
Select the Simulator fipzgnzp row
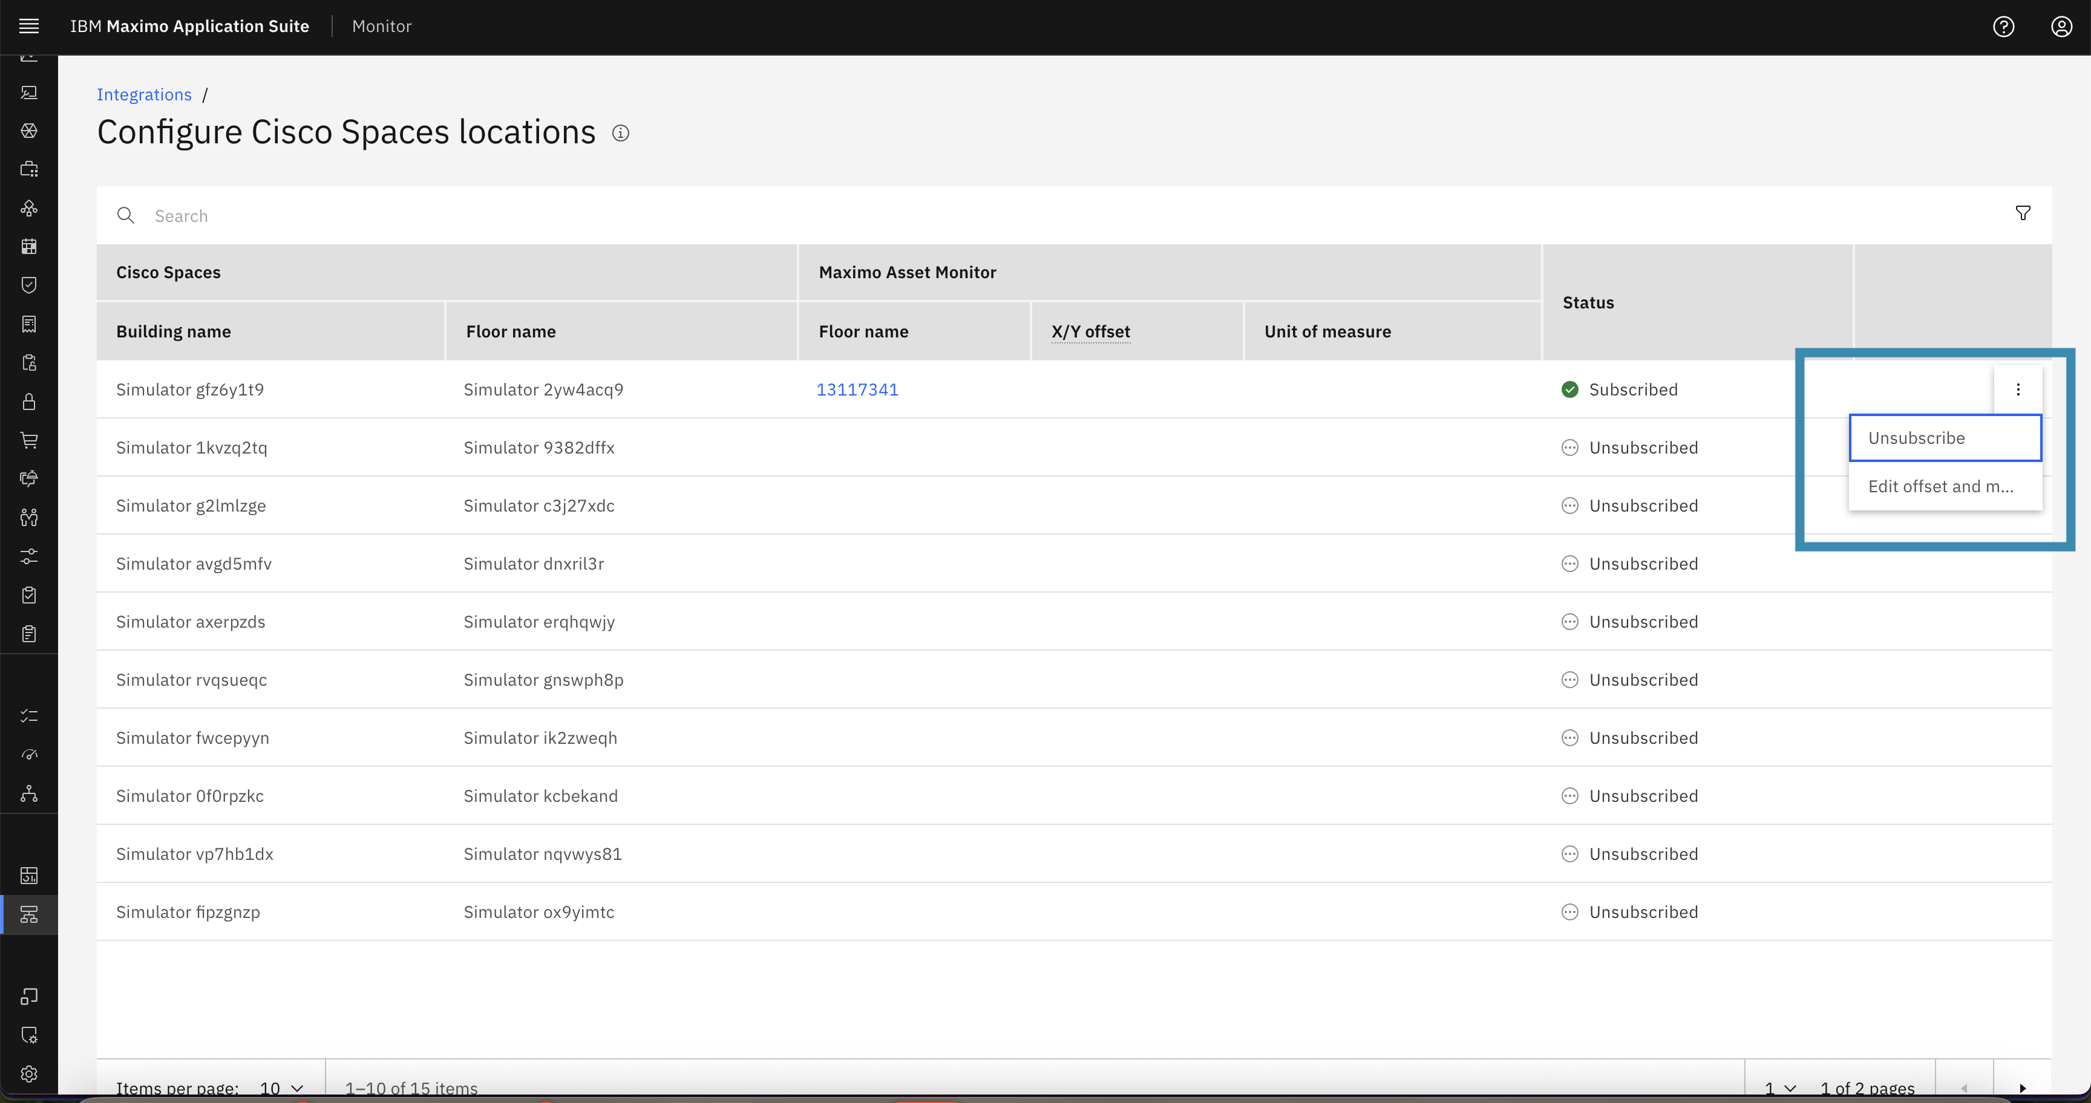click(1074, 913)
